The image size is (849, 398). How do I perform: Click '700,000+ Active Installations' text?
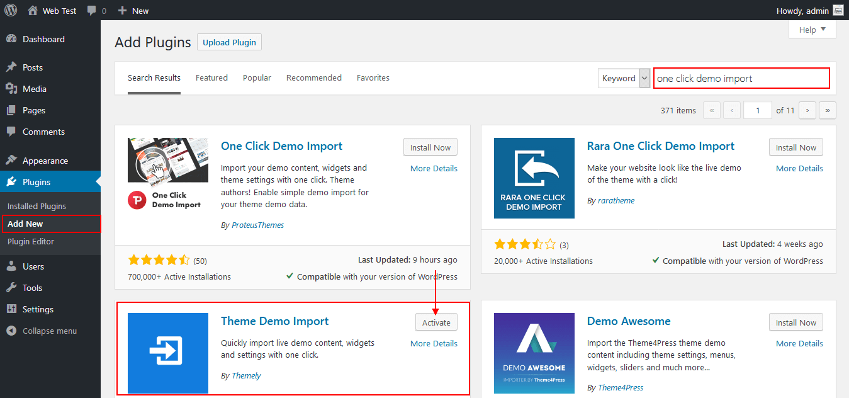click(x=179, y=276)
